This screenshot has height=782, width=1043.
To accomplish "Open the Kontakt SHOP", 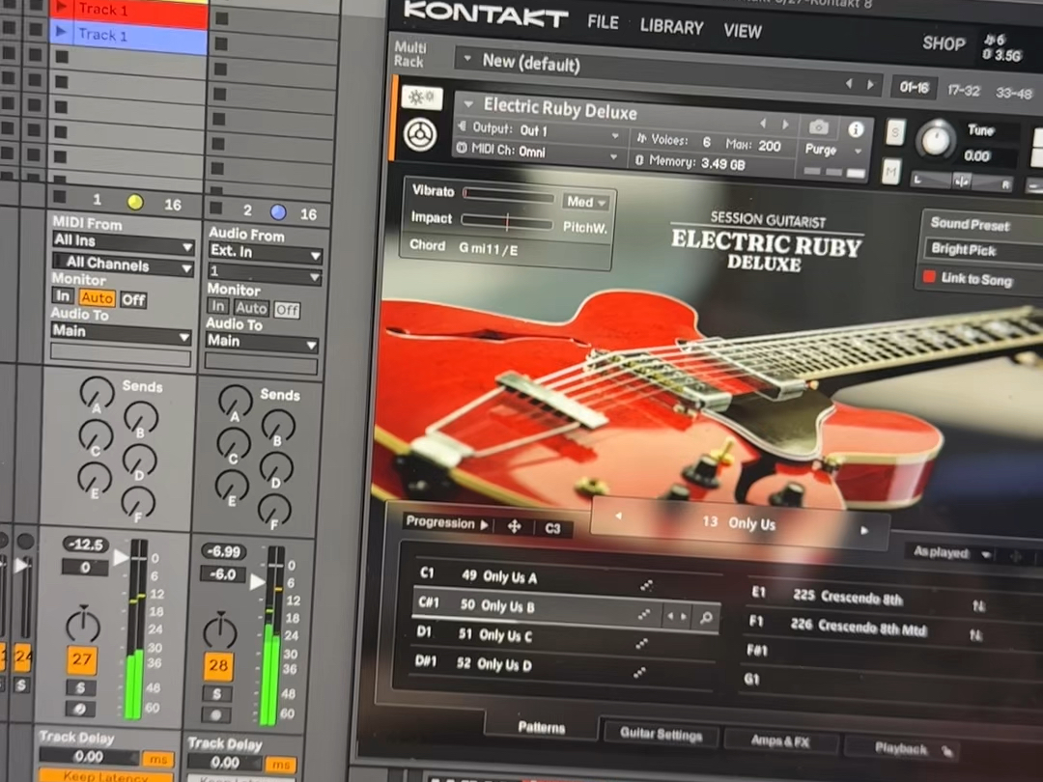I will [944, 43].
